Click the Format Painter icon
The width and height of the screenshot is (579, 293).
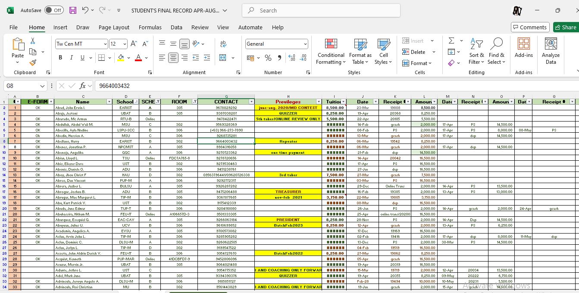[33, 62]
